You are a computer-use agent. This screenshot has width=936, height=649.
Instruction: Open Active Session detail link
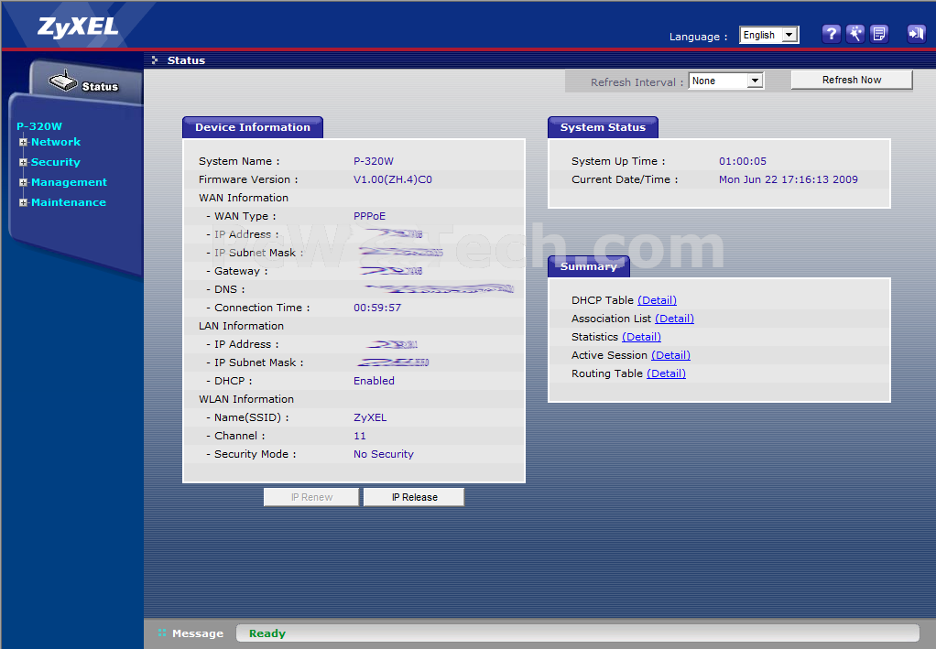(x=670, y=355)
